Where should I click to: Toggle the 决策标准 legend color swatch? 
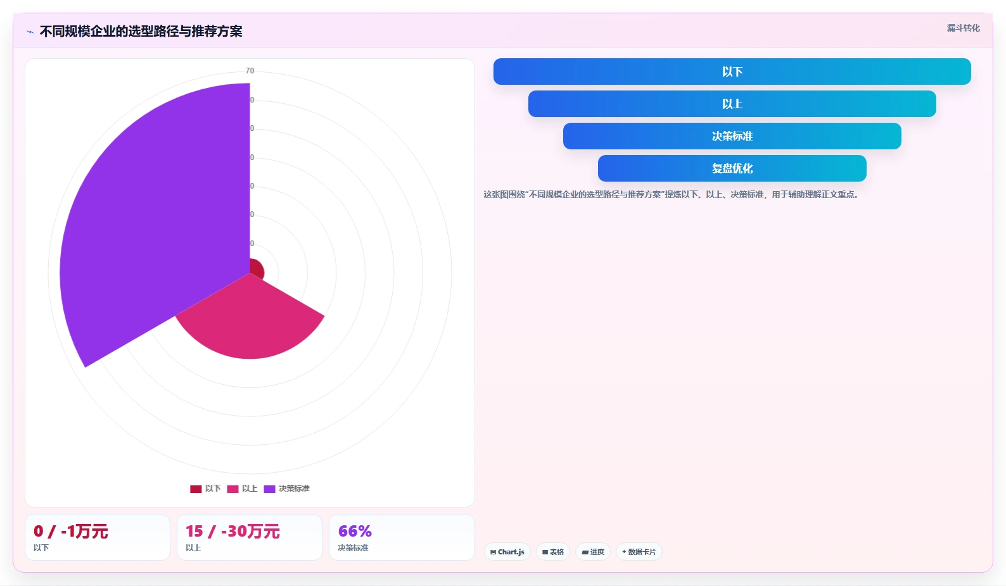coord(269,489)
